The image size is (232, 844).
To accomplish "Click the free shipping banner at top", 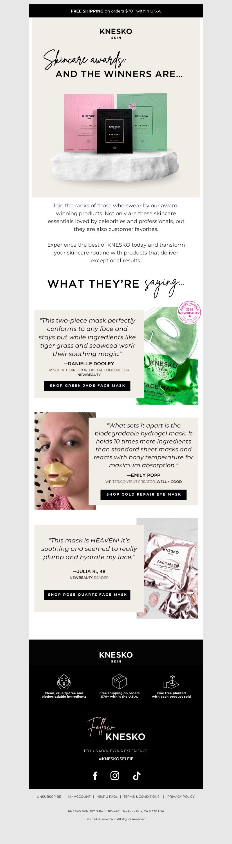I will tap(116, 11).
